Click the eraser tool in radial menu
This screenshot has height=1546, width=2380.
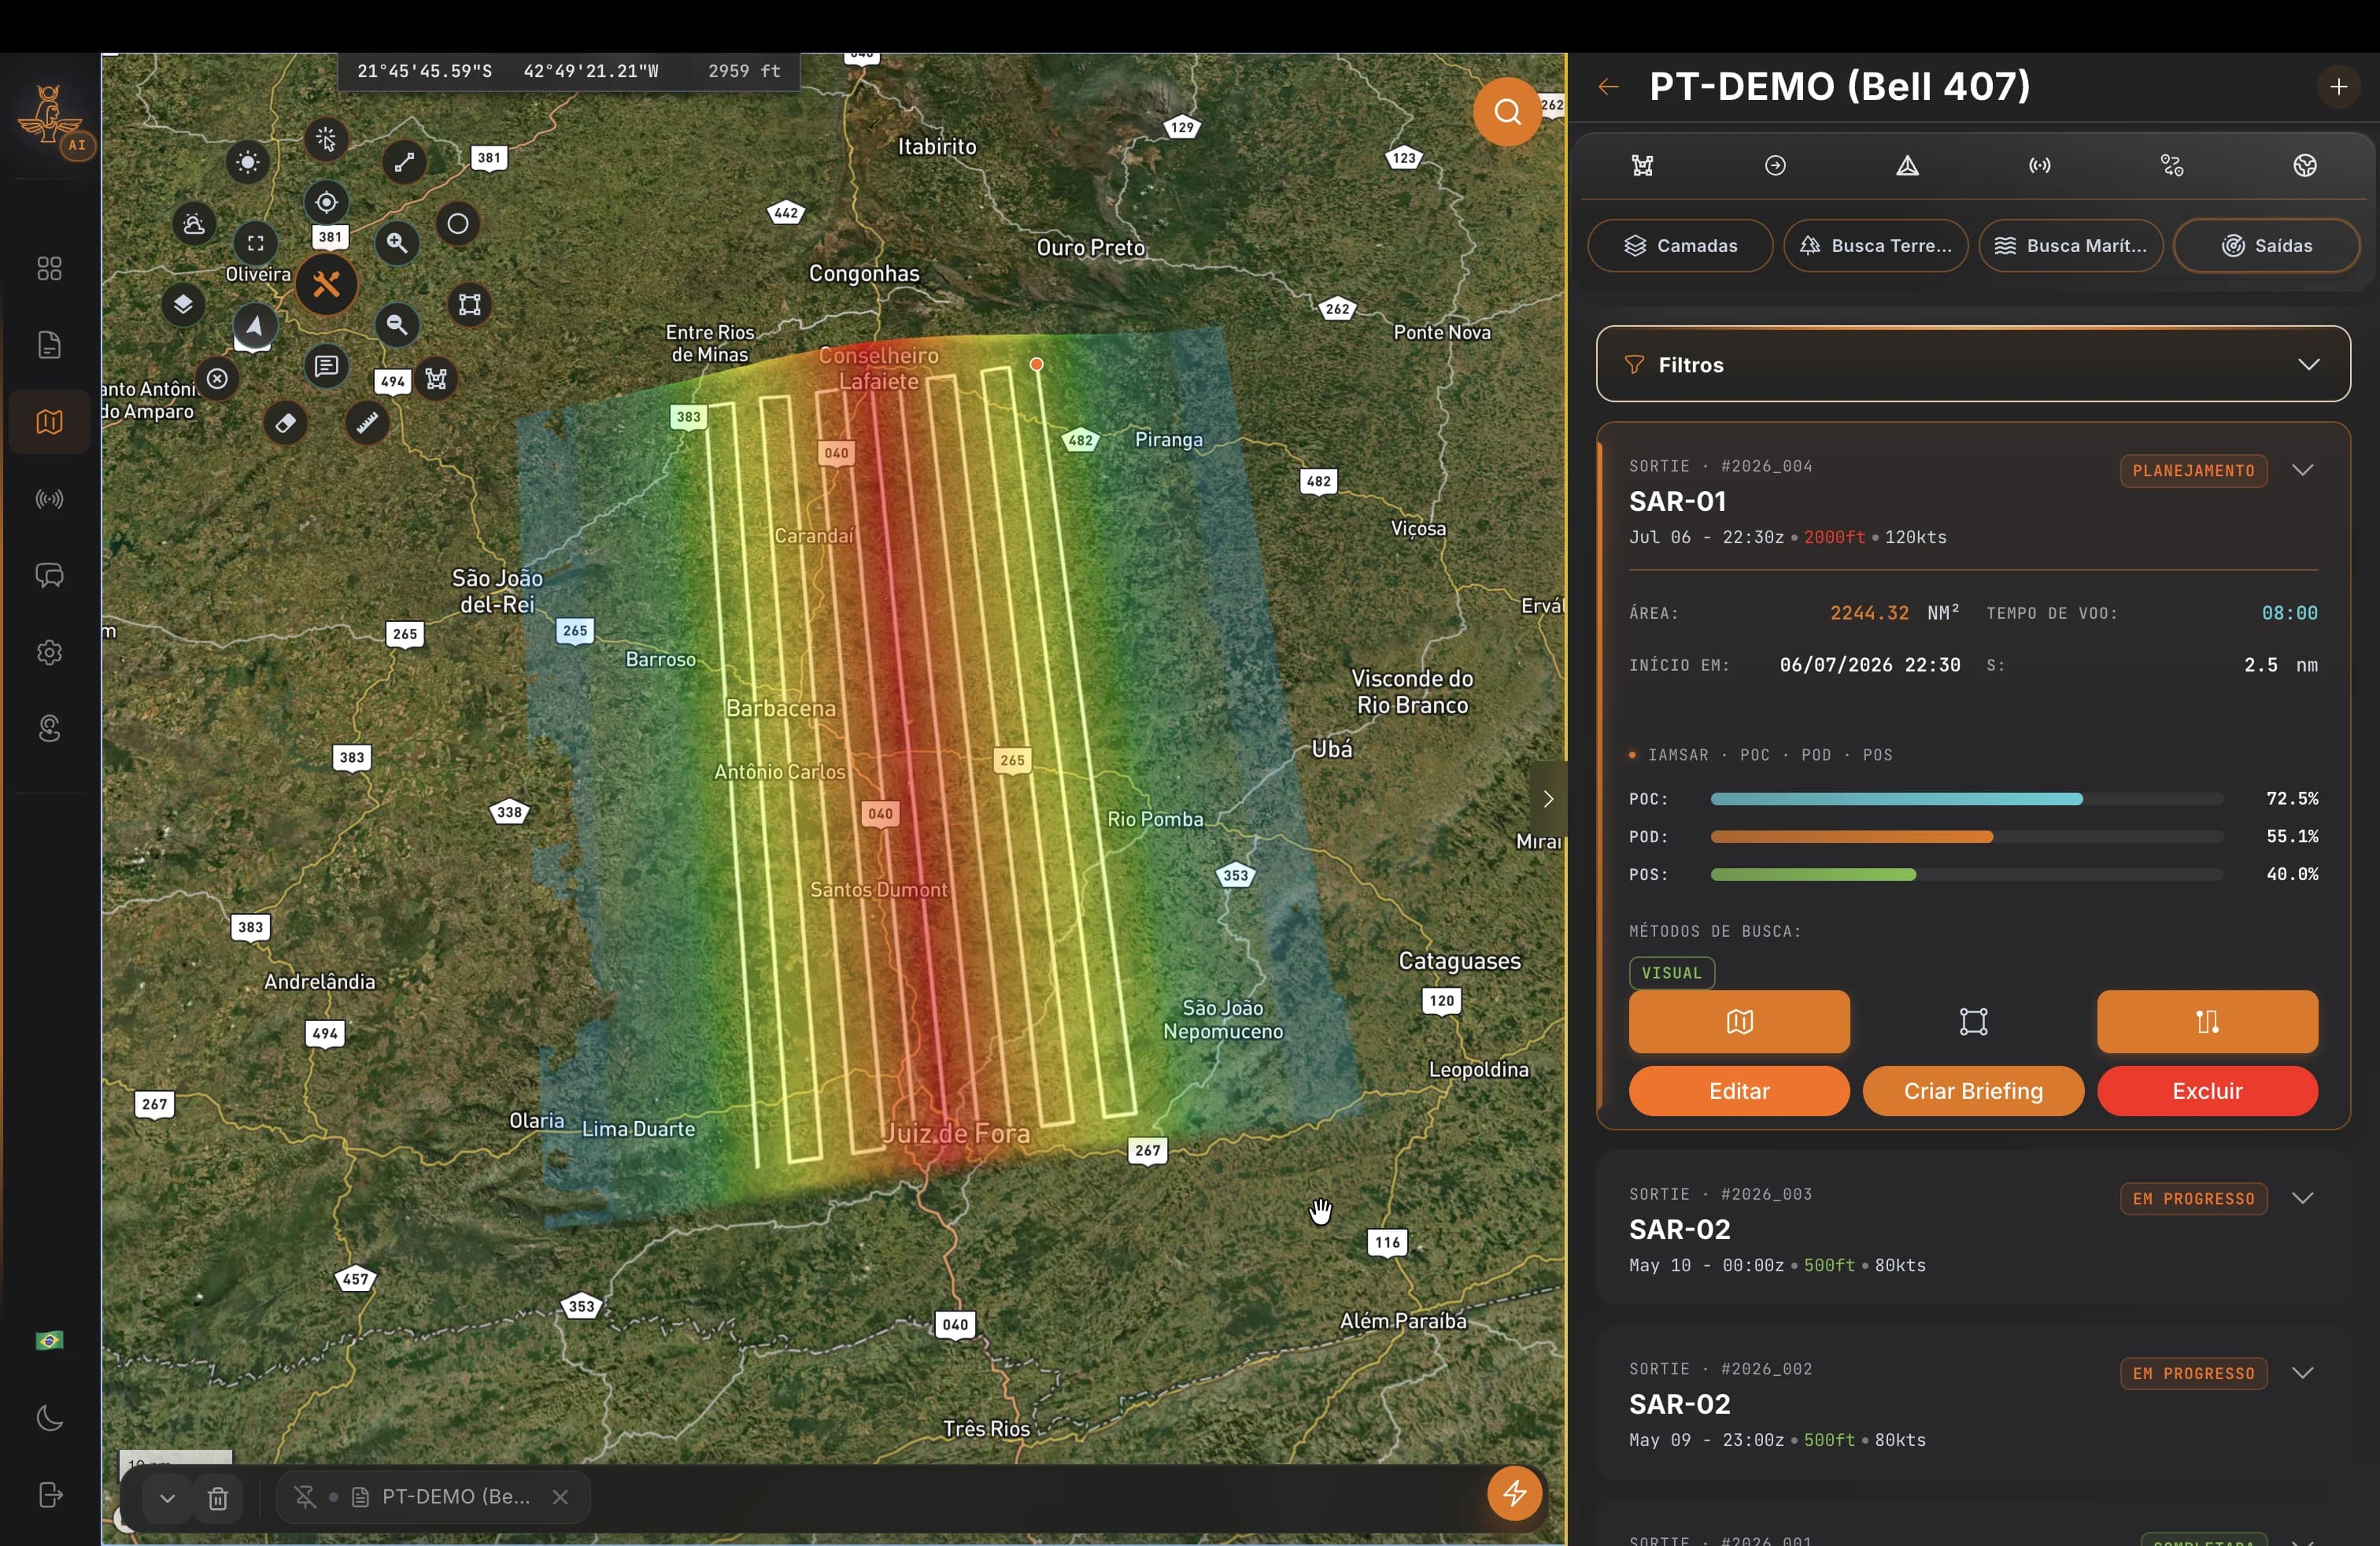point(285,423)
